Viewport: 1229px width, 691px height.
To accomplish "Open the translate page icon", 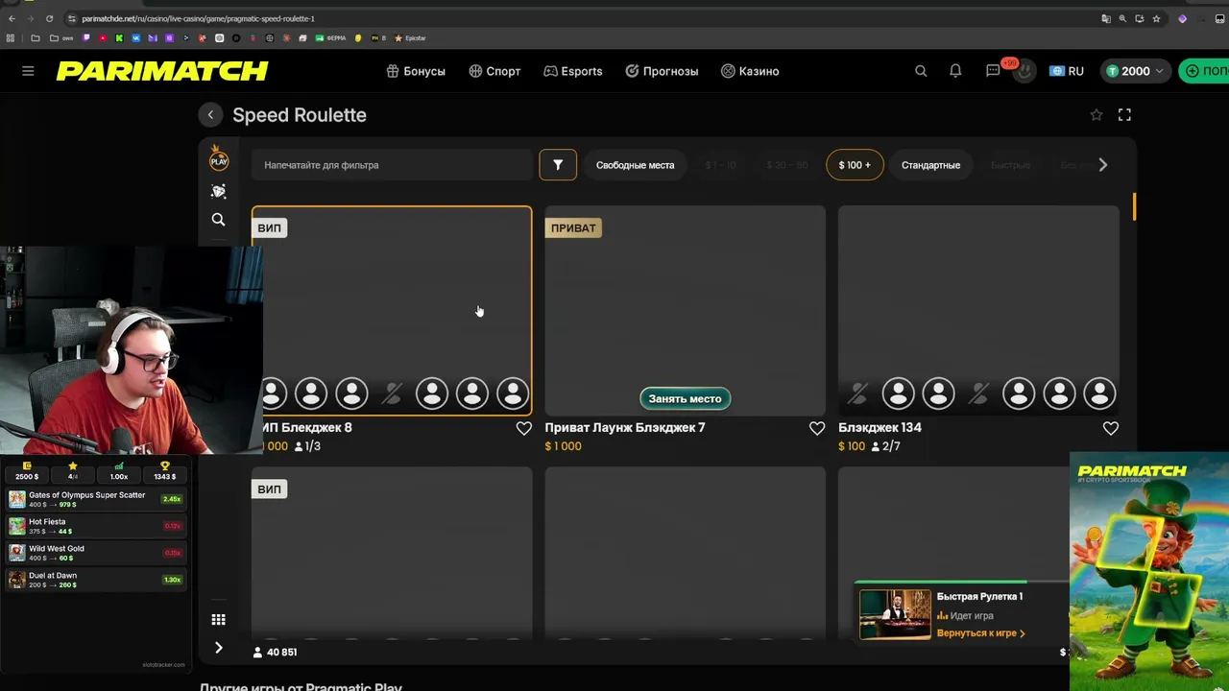I will pyautogui.click(x=1107, y=18).
